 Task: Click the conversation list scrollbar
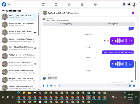pyautogui.click(x=38, y=25)
